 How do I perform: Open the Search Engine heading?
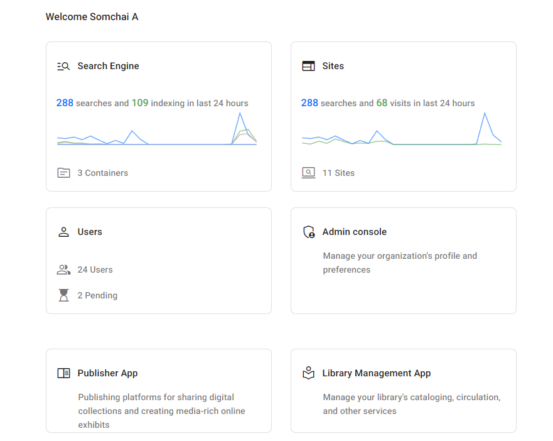108,66
